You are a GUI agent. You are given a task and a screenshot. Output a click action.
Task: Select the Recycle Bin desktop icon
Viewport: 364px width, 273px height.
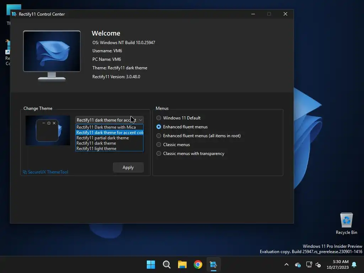click(x=346, y=223)
